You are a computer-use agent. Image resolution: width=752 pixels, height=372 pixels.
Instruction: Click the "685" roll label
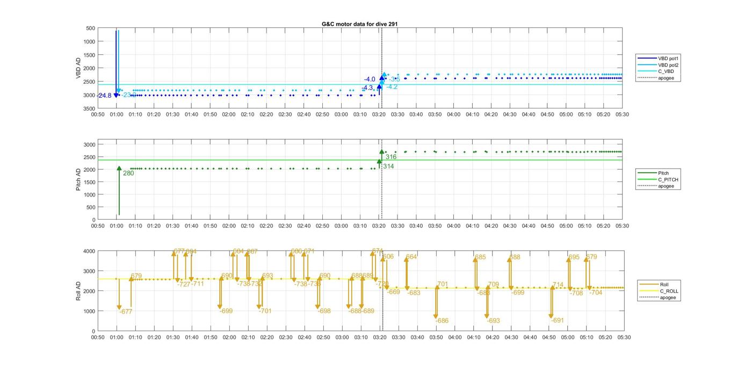(x=480, y=258)
